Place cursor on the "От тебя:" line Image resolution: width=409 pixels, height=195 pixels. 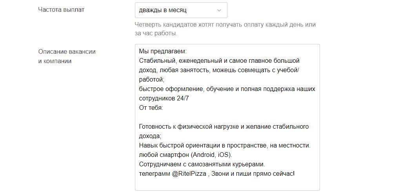pyautogui.click(x=151, y=108)
